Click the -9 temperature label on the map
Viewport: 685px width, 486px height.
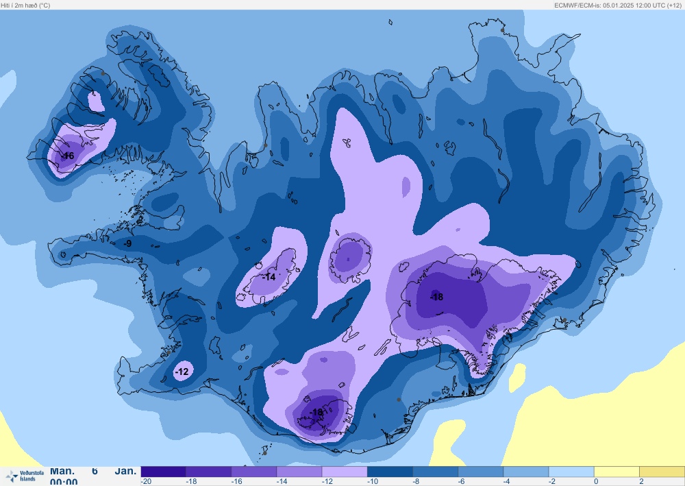(x=127, y=243)
